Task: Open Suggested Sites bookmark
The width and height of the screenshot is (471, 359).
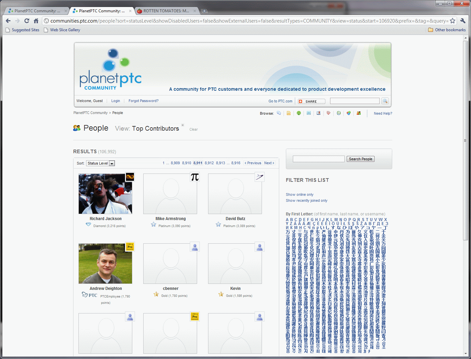Action: click(23, 30)
